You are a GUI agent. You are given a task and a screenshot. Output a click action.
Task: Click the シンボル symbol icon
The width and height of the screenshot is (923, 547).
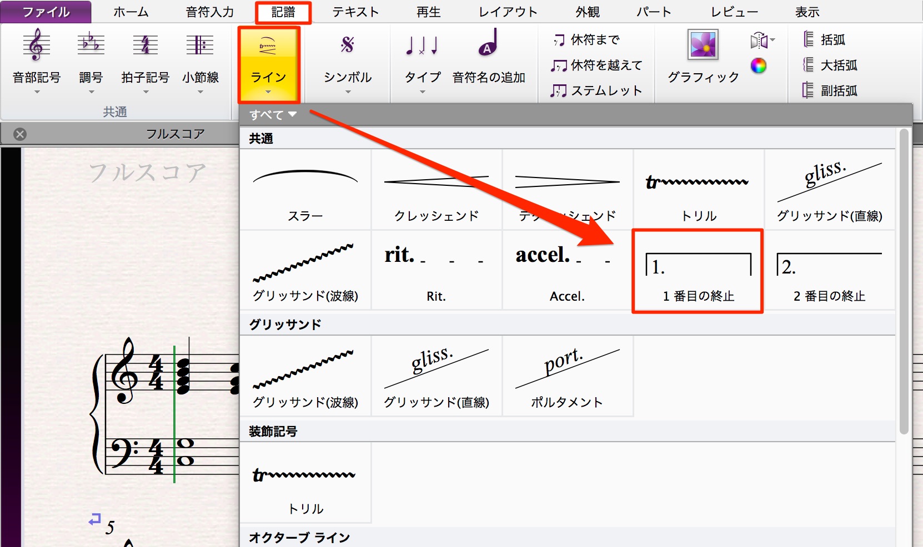pyautogui.click(x=348, y=45)
